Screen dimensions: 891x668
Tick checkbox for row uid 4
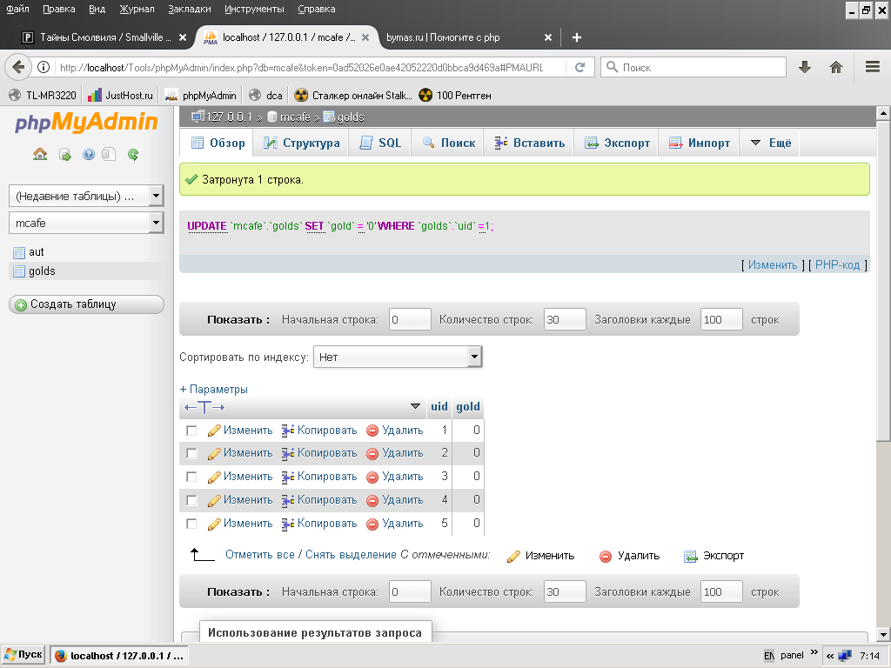[x=191, y=500]
